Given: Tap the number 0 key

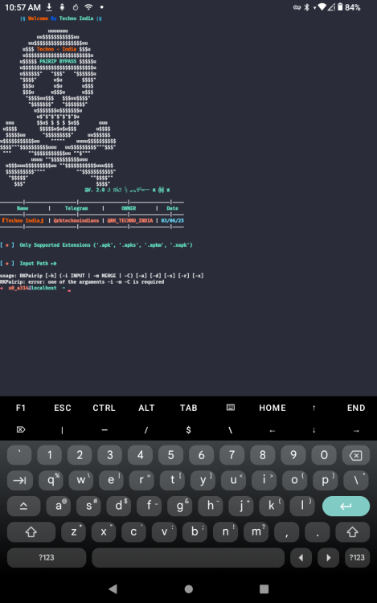Looking at the screenshot, I should point(324,455).
